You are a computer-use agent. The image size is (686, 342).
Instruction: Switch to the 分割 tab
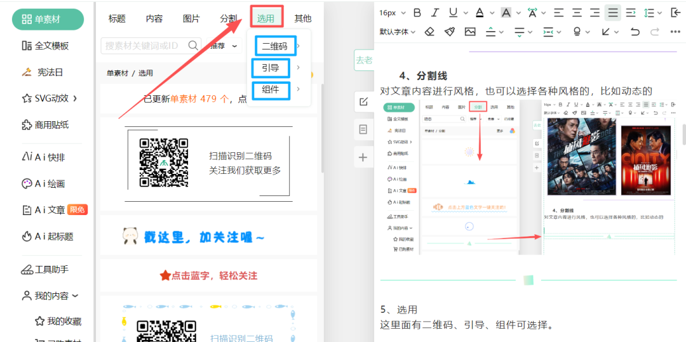click(229, 18)
